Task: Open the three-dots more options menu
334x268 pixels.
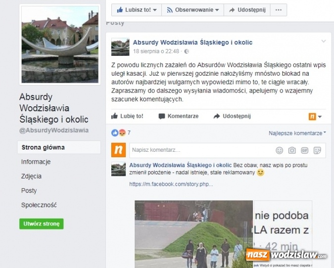Action: 279,10
